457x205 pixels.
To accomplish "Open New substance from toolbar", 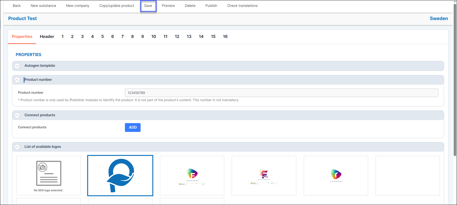I will [x=43, y=5].
